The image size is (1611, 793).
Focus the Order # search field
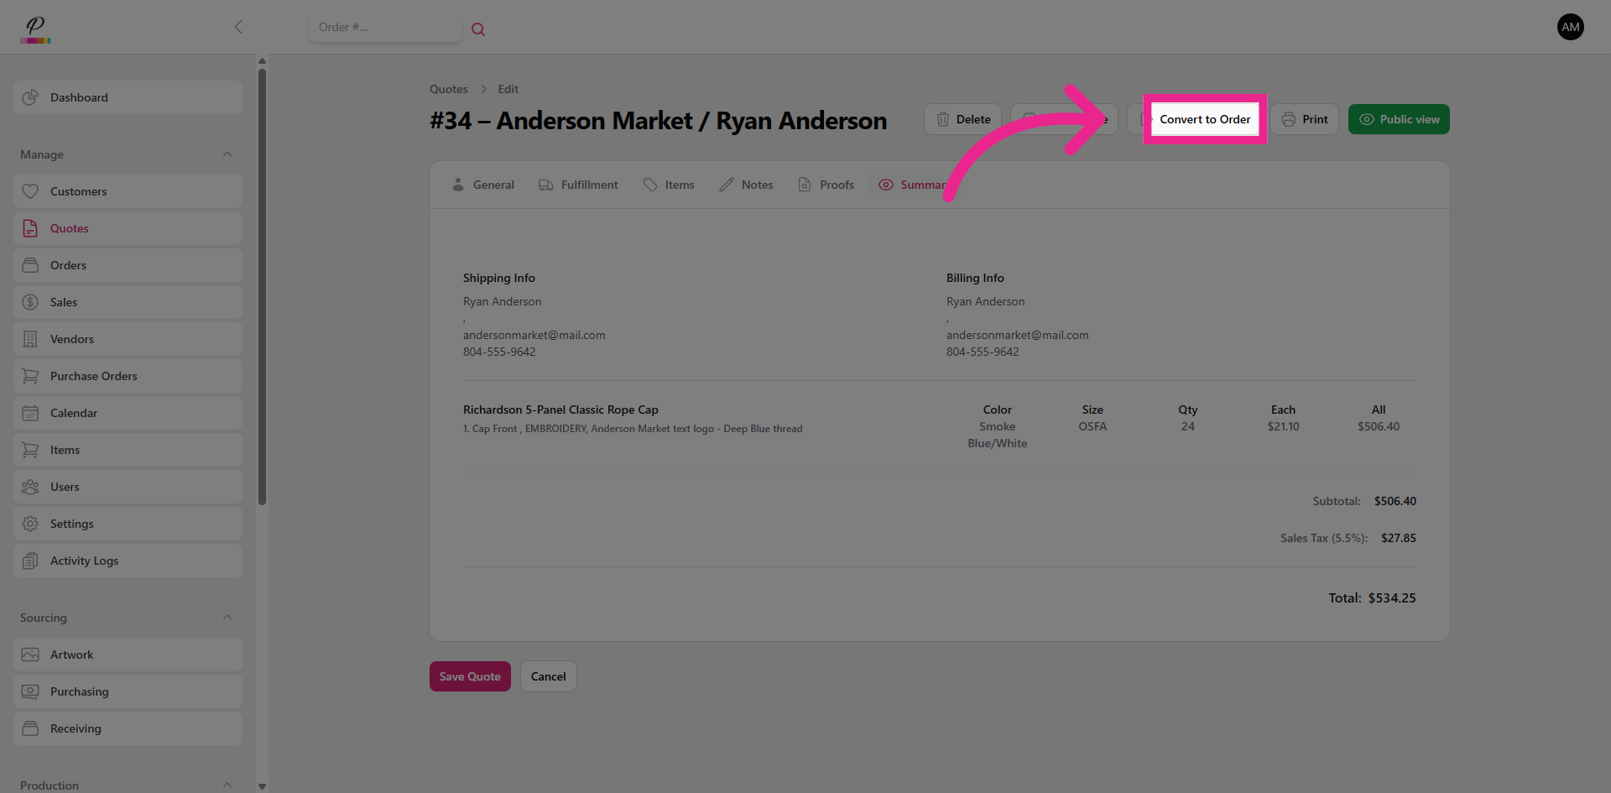(384, 27)
